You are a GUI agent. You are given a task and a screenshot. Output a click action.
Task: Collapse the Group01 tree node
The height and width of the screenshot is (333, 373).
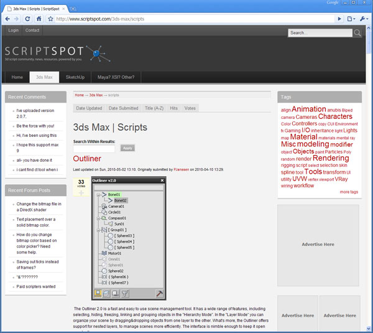(98, 230)
